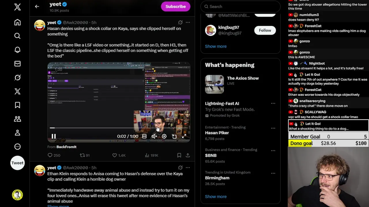The image size is (369, 207).
Task: Open video settings gear
Action: pos(164,136)
